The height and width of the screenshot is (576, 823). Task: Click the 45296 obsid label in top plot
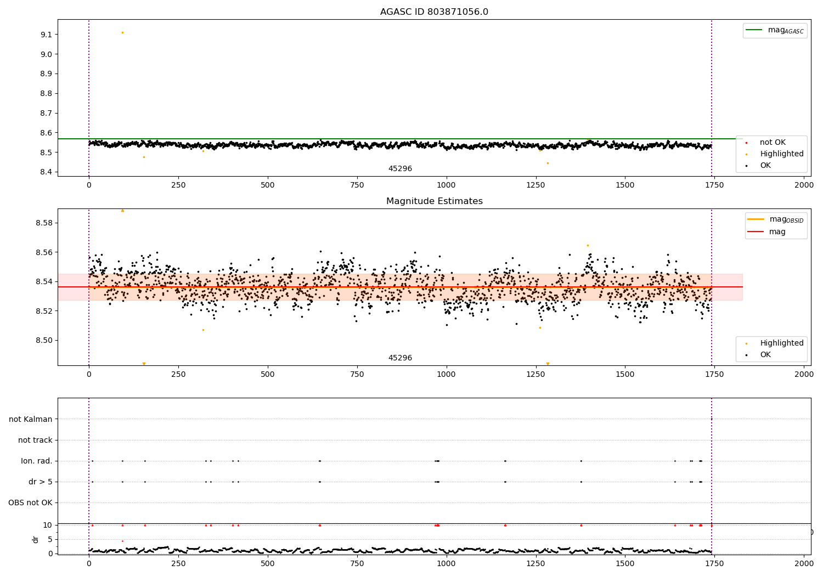[400, 169]
